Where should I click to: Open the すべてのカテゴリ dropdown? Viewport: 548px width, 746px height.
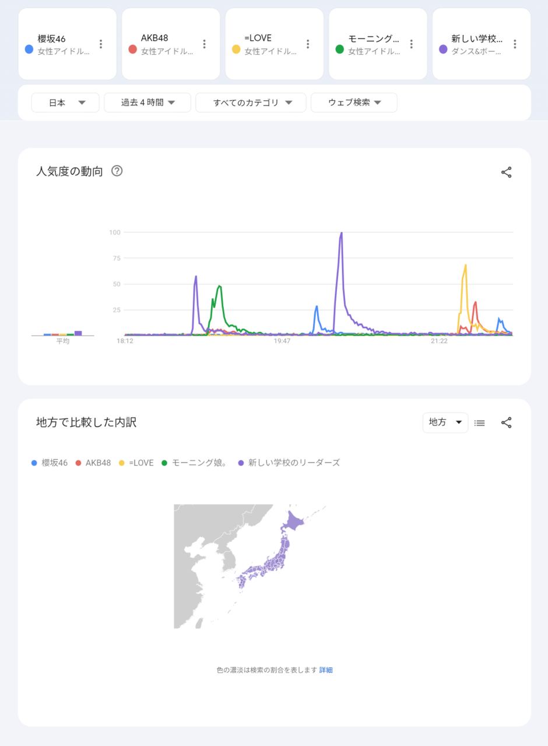(251, 103)
